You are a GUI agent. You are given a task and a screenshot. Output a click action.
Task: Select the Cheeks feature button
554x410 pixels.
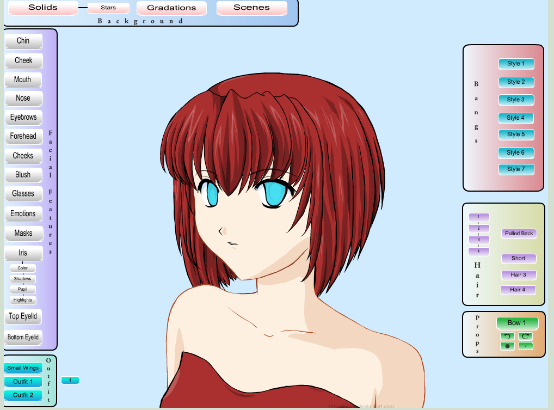[x=23, y=156]
